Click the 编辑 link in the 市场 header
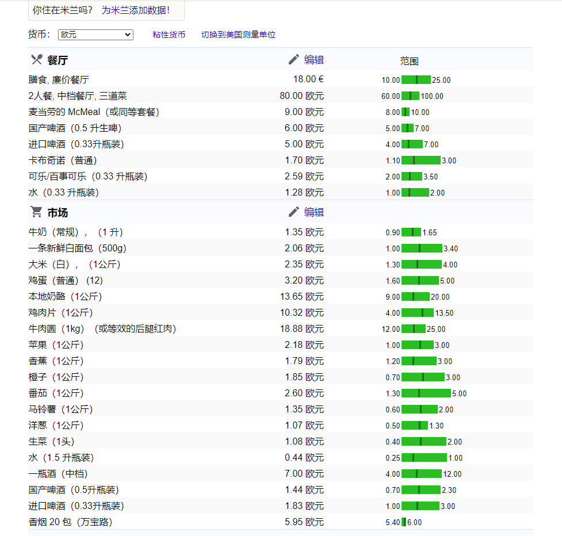Image resolution: width=562 pixels, height=536 pixels. point(314,212)
